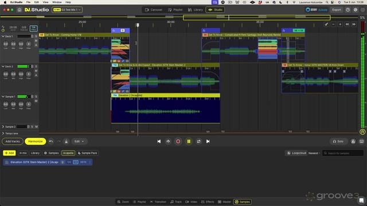Open the Playlist view
The width and height of the screenshot is (367, 206).
[x=175, y=10]
